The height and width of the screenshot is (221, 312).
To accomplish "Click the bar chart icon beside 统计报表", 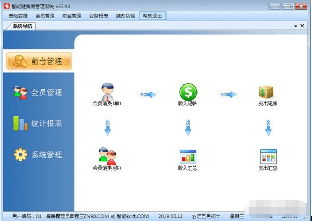I will click(20, 123).
